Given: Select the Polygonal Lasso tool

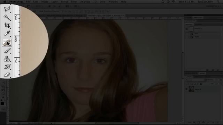Looking at the screenshot, I should [7, 9].
